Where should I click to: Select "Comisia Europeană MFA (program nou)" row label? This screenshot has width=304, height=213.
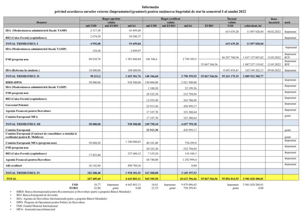pyautogui.click(x=31, y=143)
